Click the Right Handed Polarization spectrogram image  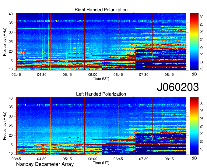pos(101,42)
